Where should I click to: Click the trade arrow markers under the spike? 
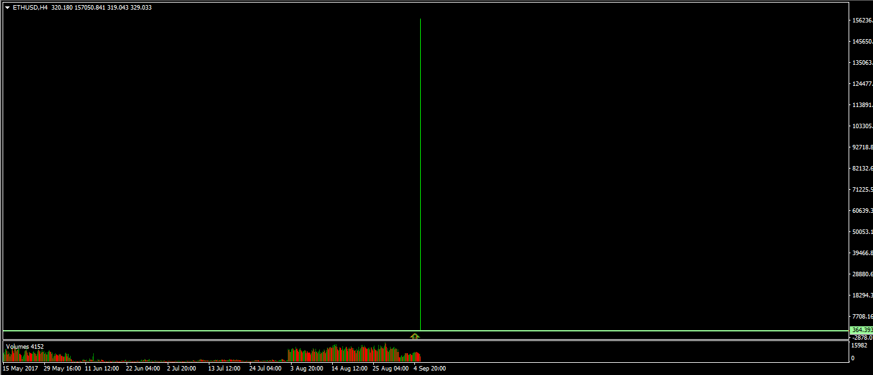[x=415, y=336]
